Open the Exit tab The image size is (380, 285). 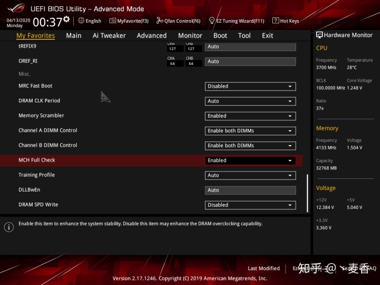267,36
